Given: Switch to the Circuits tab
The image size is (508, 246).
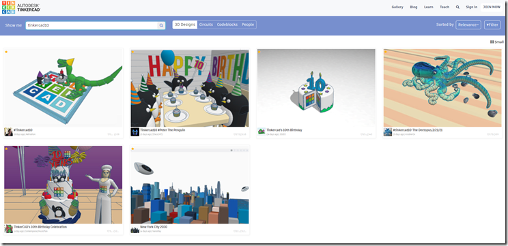Looking at the screenshot, I should pos(206,25).
